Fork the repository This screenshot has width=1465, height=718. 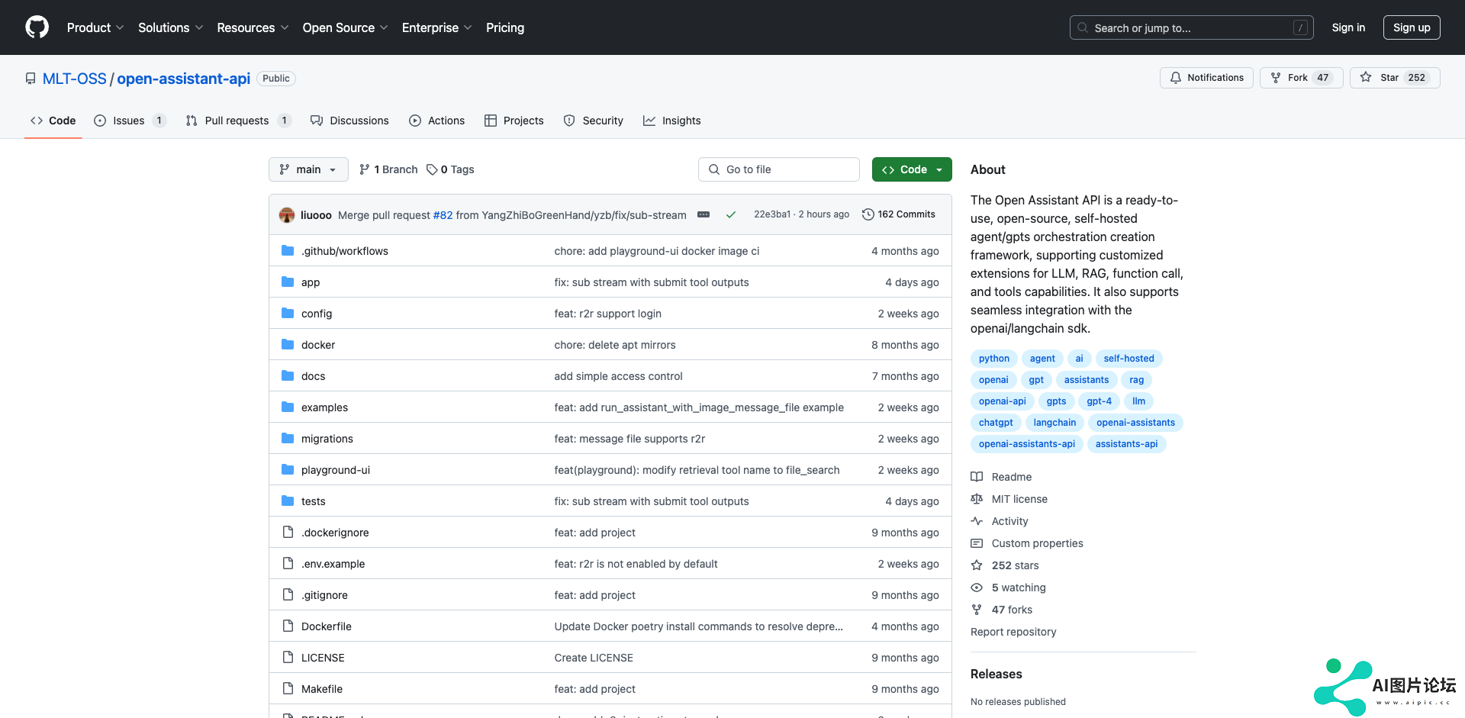click(x=1301, y=78)
